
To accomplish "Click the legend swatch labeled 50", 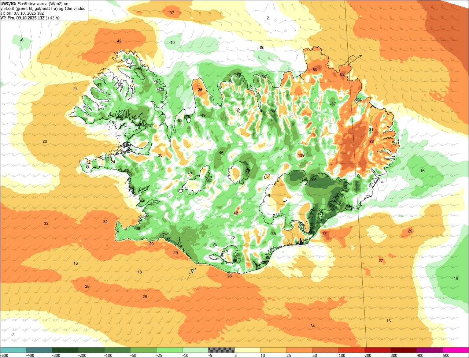I will pos(325,350).
